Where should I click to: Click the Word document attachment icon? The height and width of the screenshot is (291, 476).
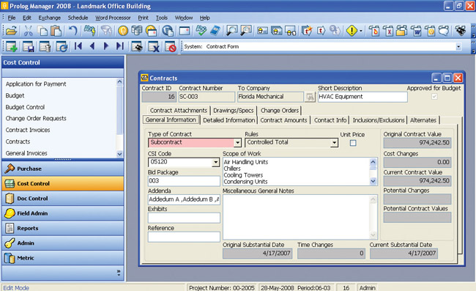[416, 31]
